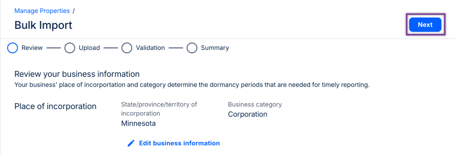Click the Review step label
455x155 pixels.
tap(32, 48)
